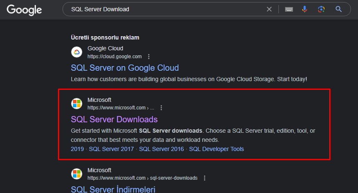
Task: Click the Ücretli sponsorlu reklam heading
Action: 105,37
